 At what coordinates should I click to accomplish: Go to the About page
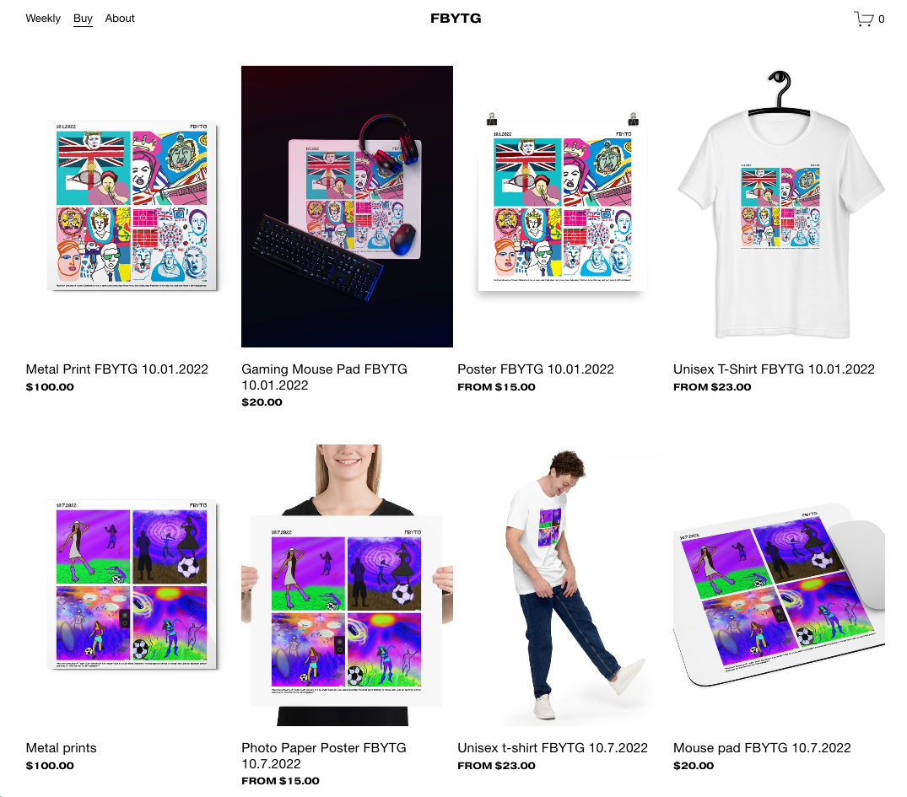click(x=120, y=19)
